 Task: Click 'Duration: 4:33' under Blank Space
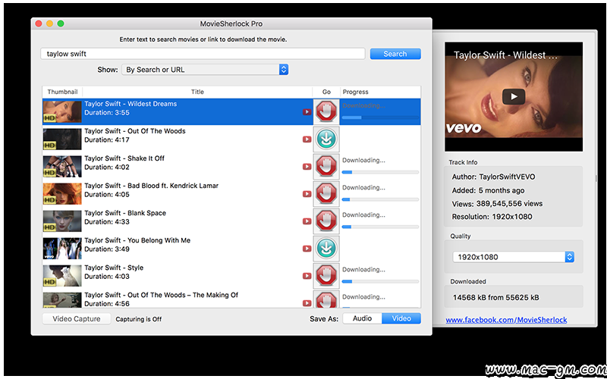point(107,222)
